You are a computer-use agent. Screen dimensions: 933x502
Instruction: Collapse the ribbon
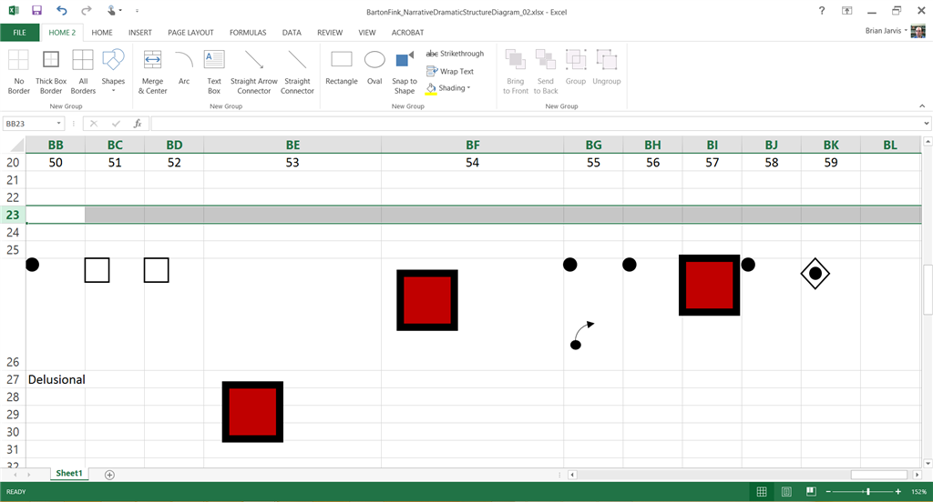(x=922, y=105)
